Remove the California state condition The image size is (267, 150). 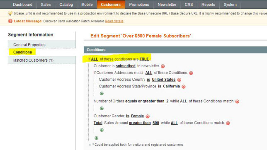(183, 87)
